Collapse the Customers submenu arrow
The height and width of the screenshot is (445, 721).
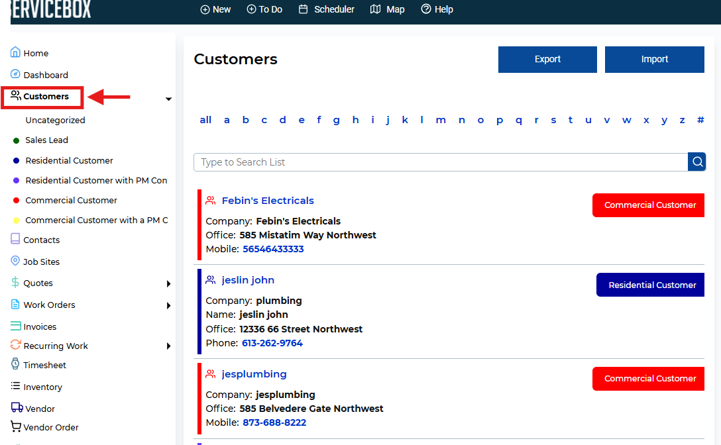click(x=169, y=99)
